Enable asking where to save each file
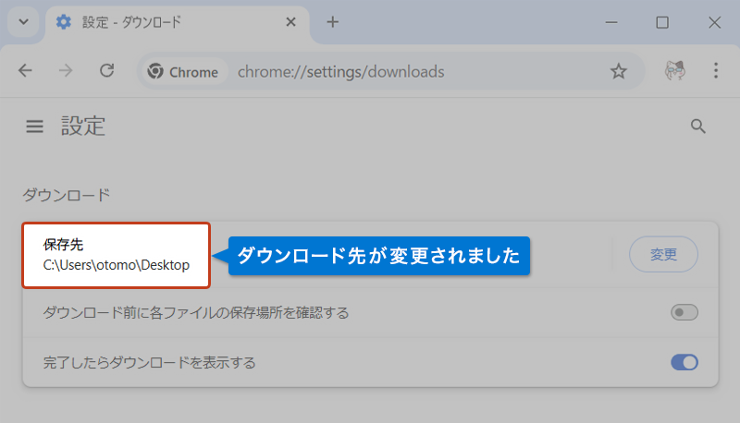 coord(684,313)
